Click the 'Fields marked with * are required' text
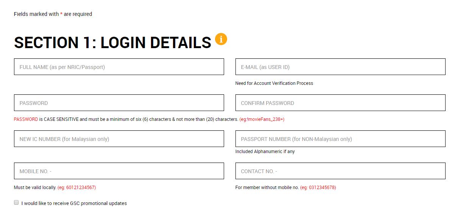Screen dimensions: 466x219 tap(53, 14)
